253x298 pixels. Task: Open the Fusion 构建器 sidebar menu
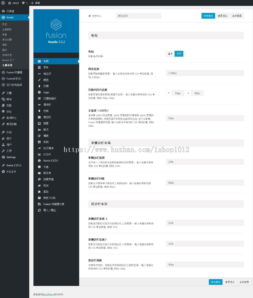(x=14, y=72)
